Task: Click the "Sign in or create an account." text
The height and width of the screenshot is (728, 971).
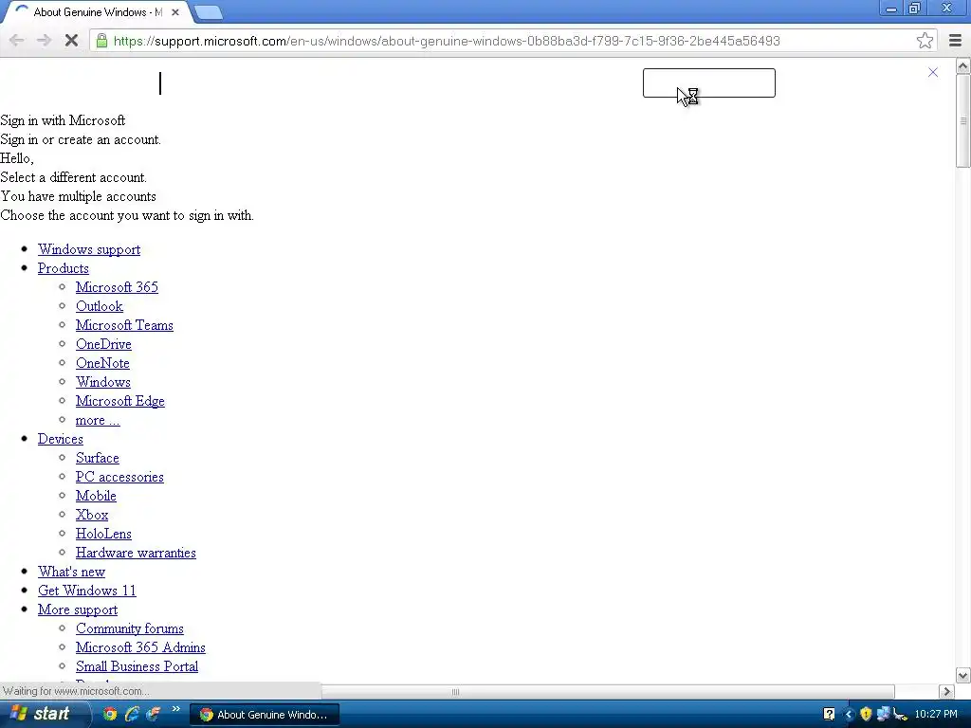Action: click(81, 139)
